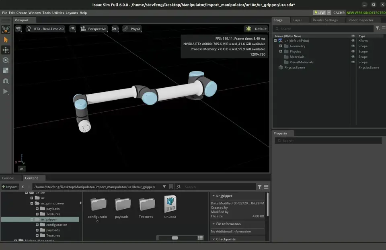Toggle visibility eye of ur defaultPrim

tap(353, 40)
